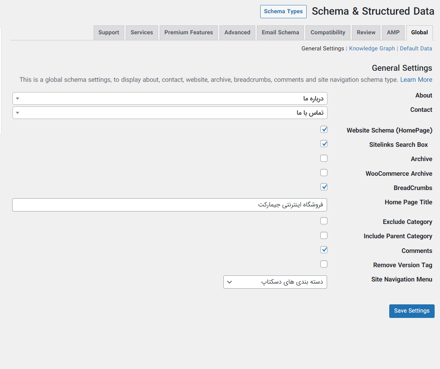Disable Website Schema (HomePage) checkbox
The width and height of the screenshot is (440, 369).
[x=324, y=130]
